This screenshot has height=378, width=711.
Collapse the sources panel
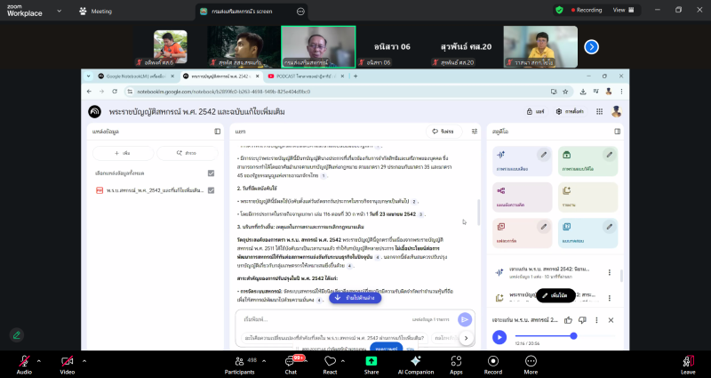217,131
